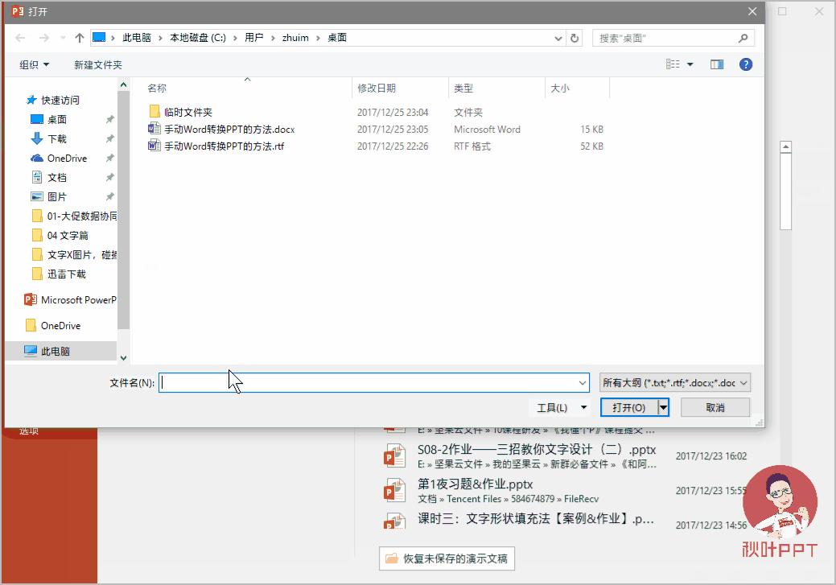Open the 工具(L) menu
836x585 pixels.
point(562,408)
